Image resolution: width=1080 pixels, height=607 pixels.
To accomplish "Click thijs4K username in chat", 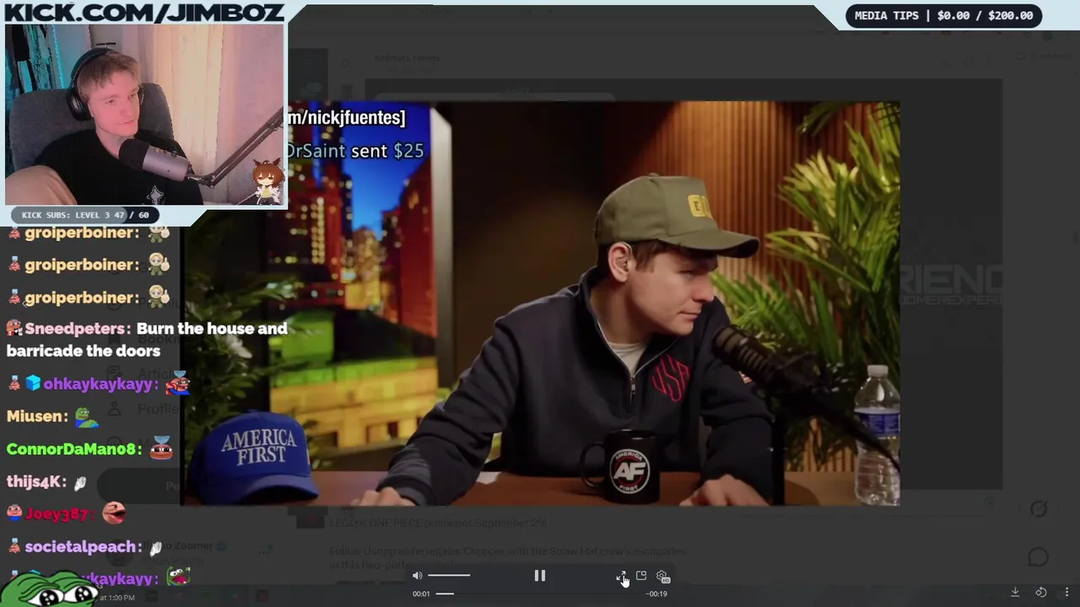I will coord(35,481).
